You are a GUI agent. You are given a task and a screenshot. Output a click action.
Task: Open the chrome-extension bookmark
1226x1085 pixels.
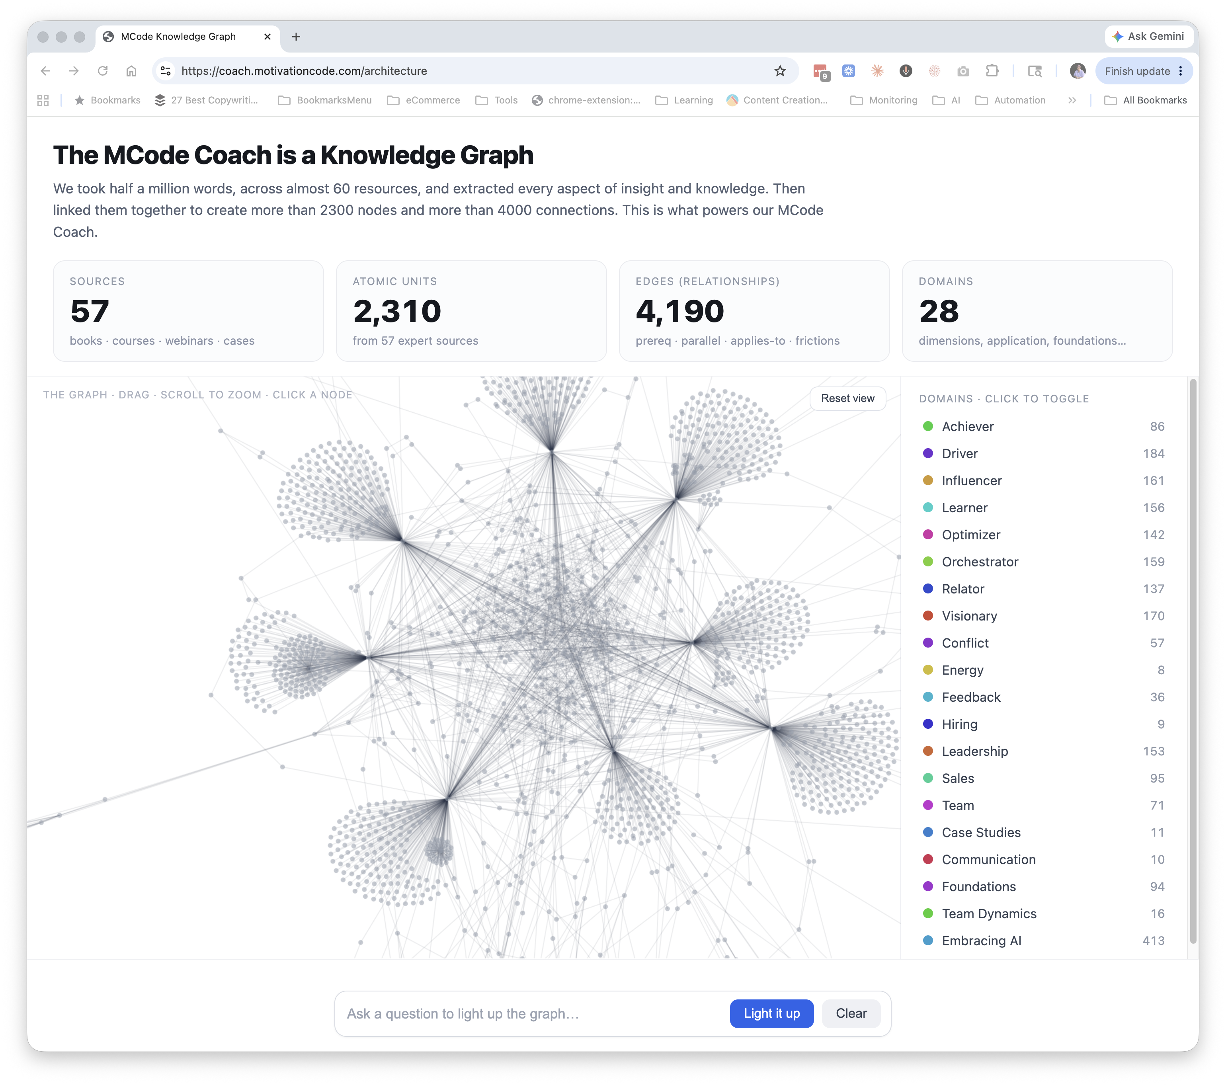[586, 100]
